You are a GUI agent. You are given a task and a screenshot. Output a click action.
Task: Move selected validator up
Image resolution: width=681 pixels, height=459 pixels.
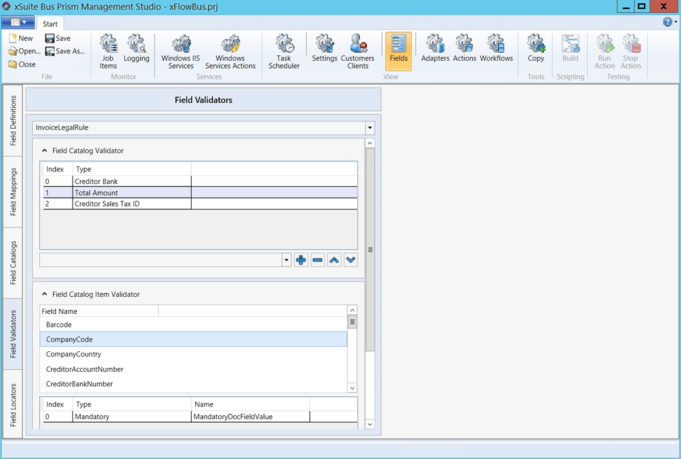click(334, 260)
